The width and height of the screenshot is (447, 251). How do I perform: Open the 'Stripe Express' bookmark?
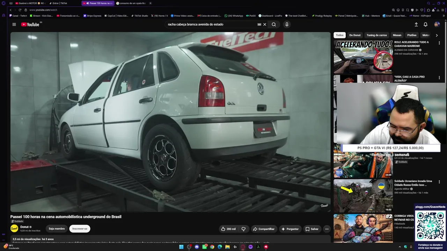pos(92,16)
